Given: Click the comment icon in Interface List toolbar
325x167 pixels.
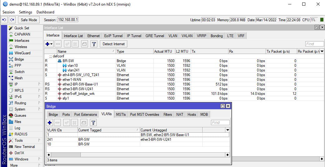Looking at the screenshot, I should [x=85, y=44].
